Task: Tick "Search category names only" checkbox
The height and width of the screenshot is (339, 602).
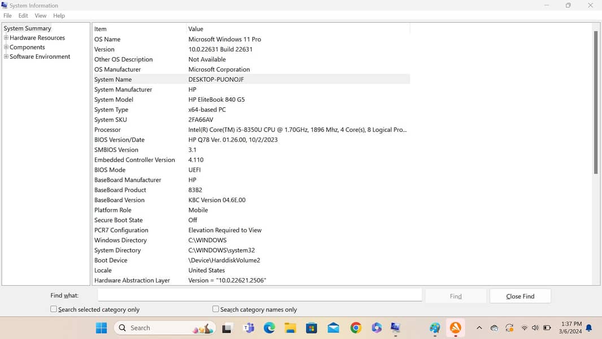Action: pos(216,309)
